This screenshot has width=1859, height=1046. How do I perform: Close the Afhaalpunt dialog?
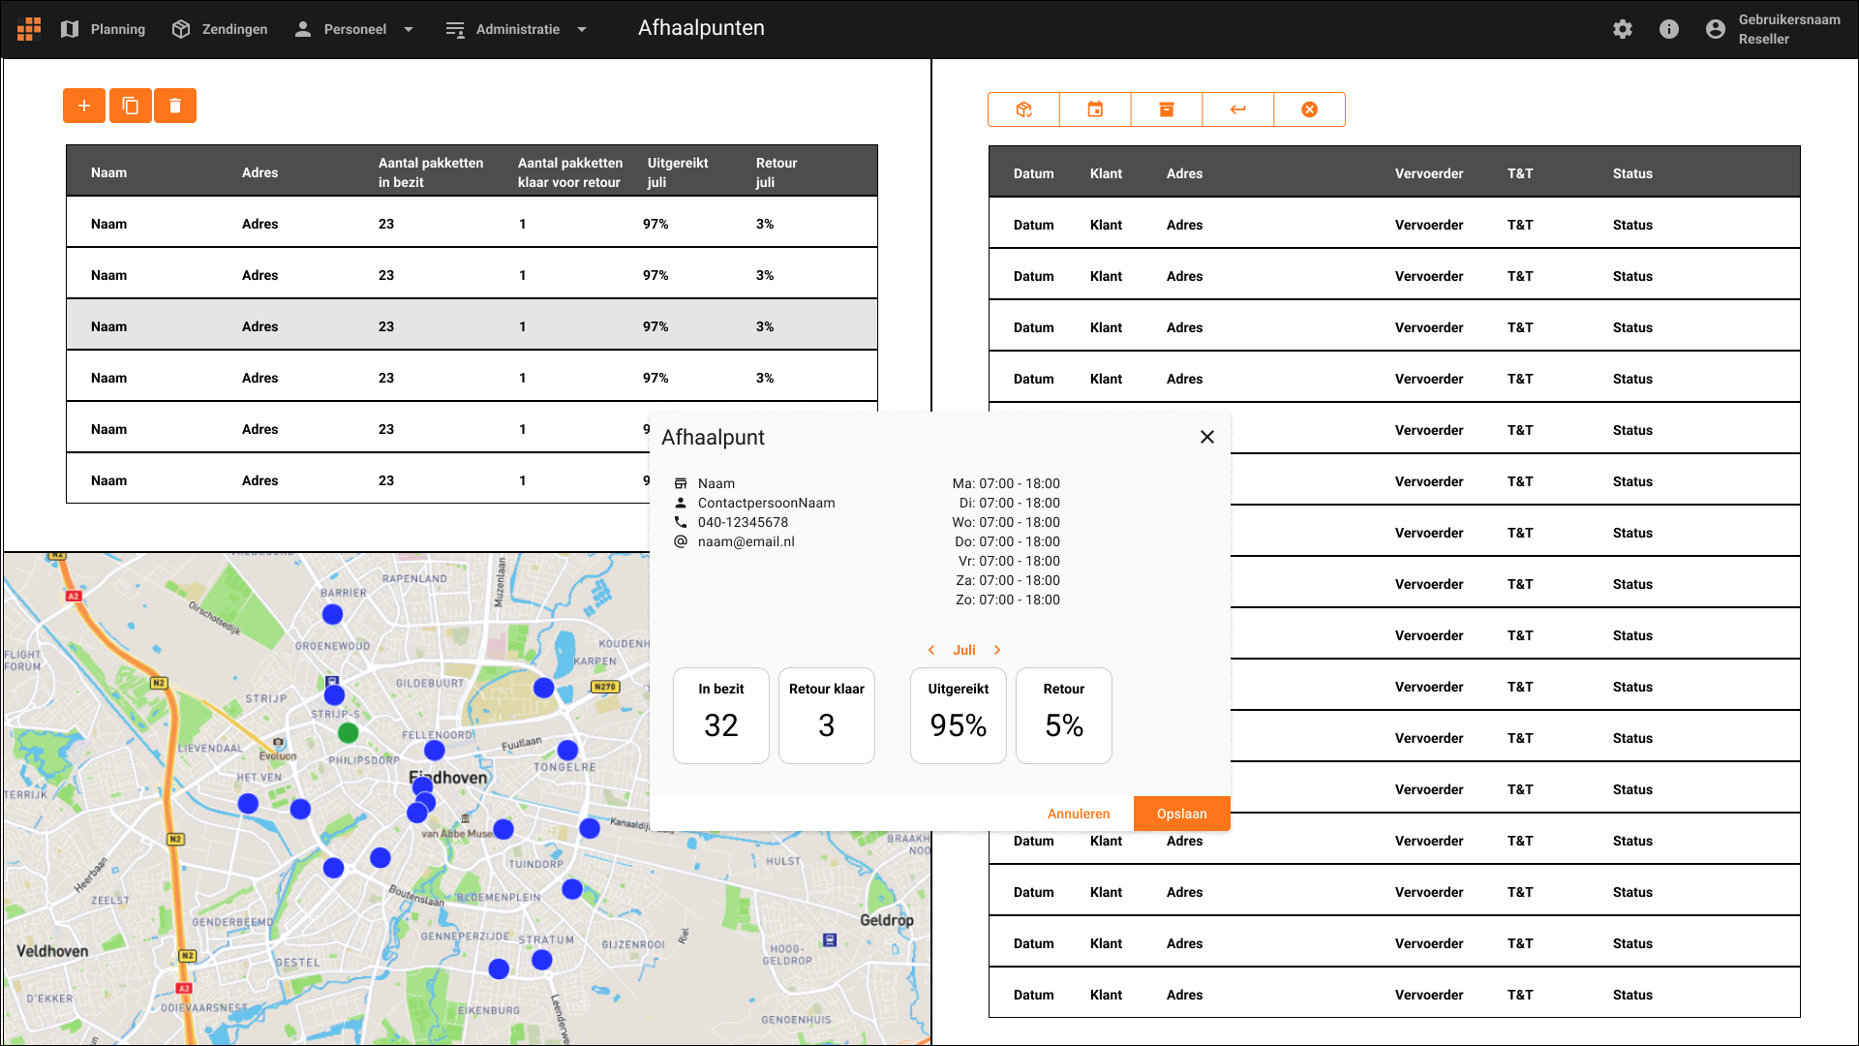coord(1207,437)
